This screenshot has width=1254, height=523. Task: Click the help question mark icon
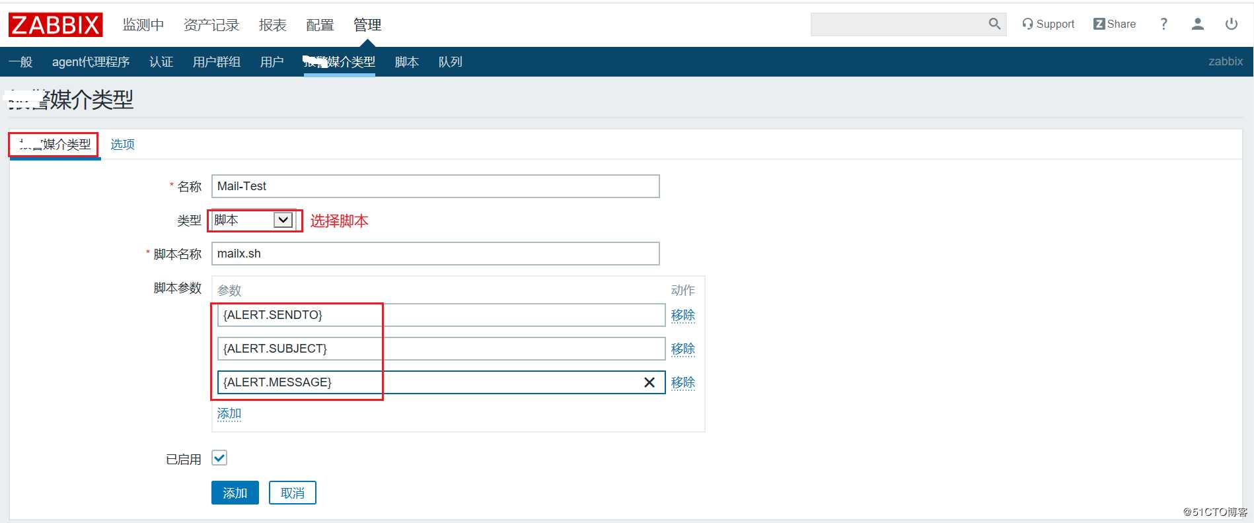pyautogui.click(x=1163, y=24)
